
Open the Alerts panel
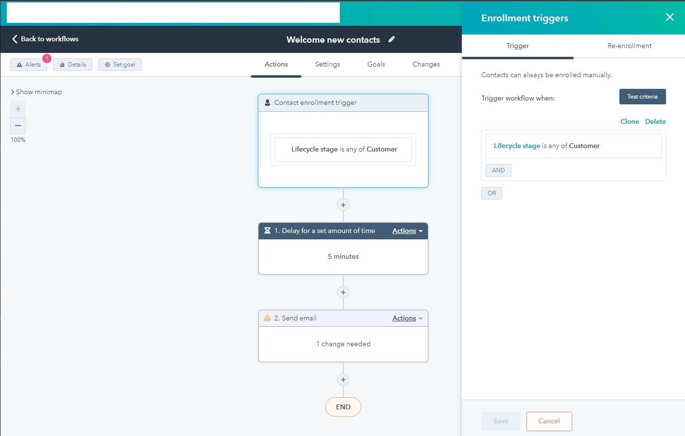point(29,64)
